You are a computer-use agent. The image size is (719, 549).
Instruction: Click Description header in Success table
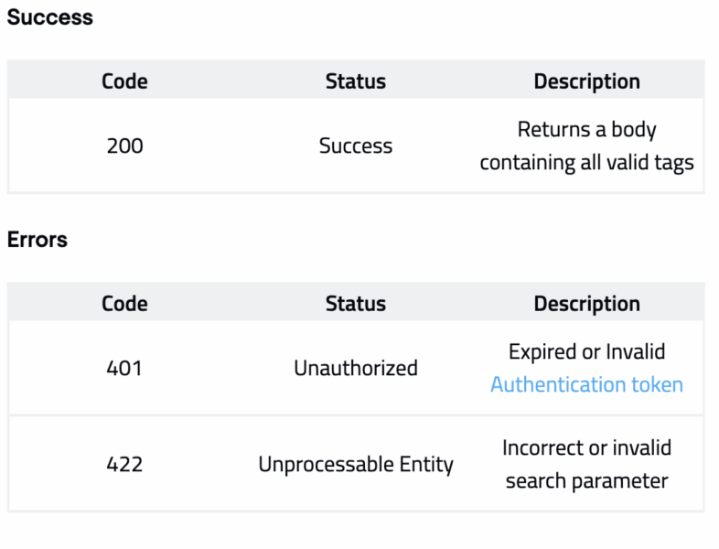[x=586, y=81]
